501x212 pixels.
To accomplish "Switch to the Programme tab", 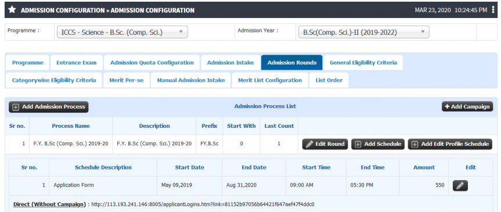I will (27, 63).
